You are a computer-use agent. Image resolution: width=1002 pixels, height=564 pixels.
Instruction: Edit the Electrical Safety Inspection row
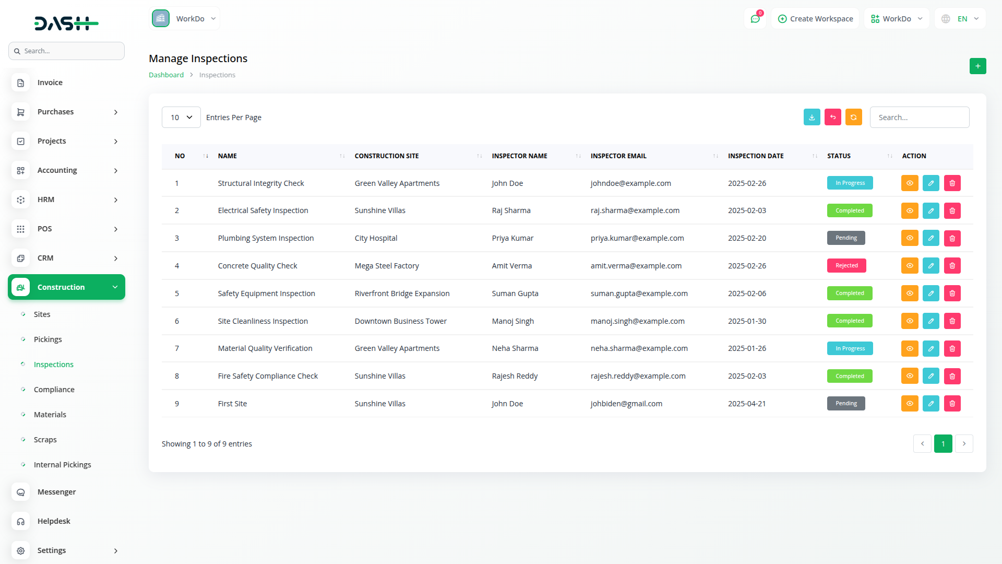[x=931, y=211]
